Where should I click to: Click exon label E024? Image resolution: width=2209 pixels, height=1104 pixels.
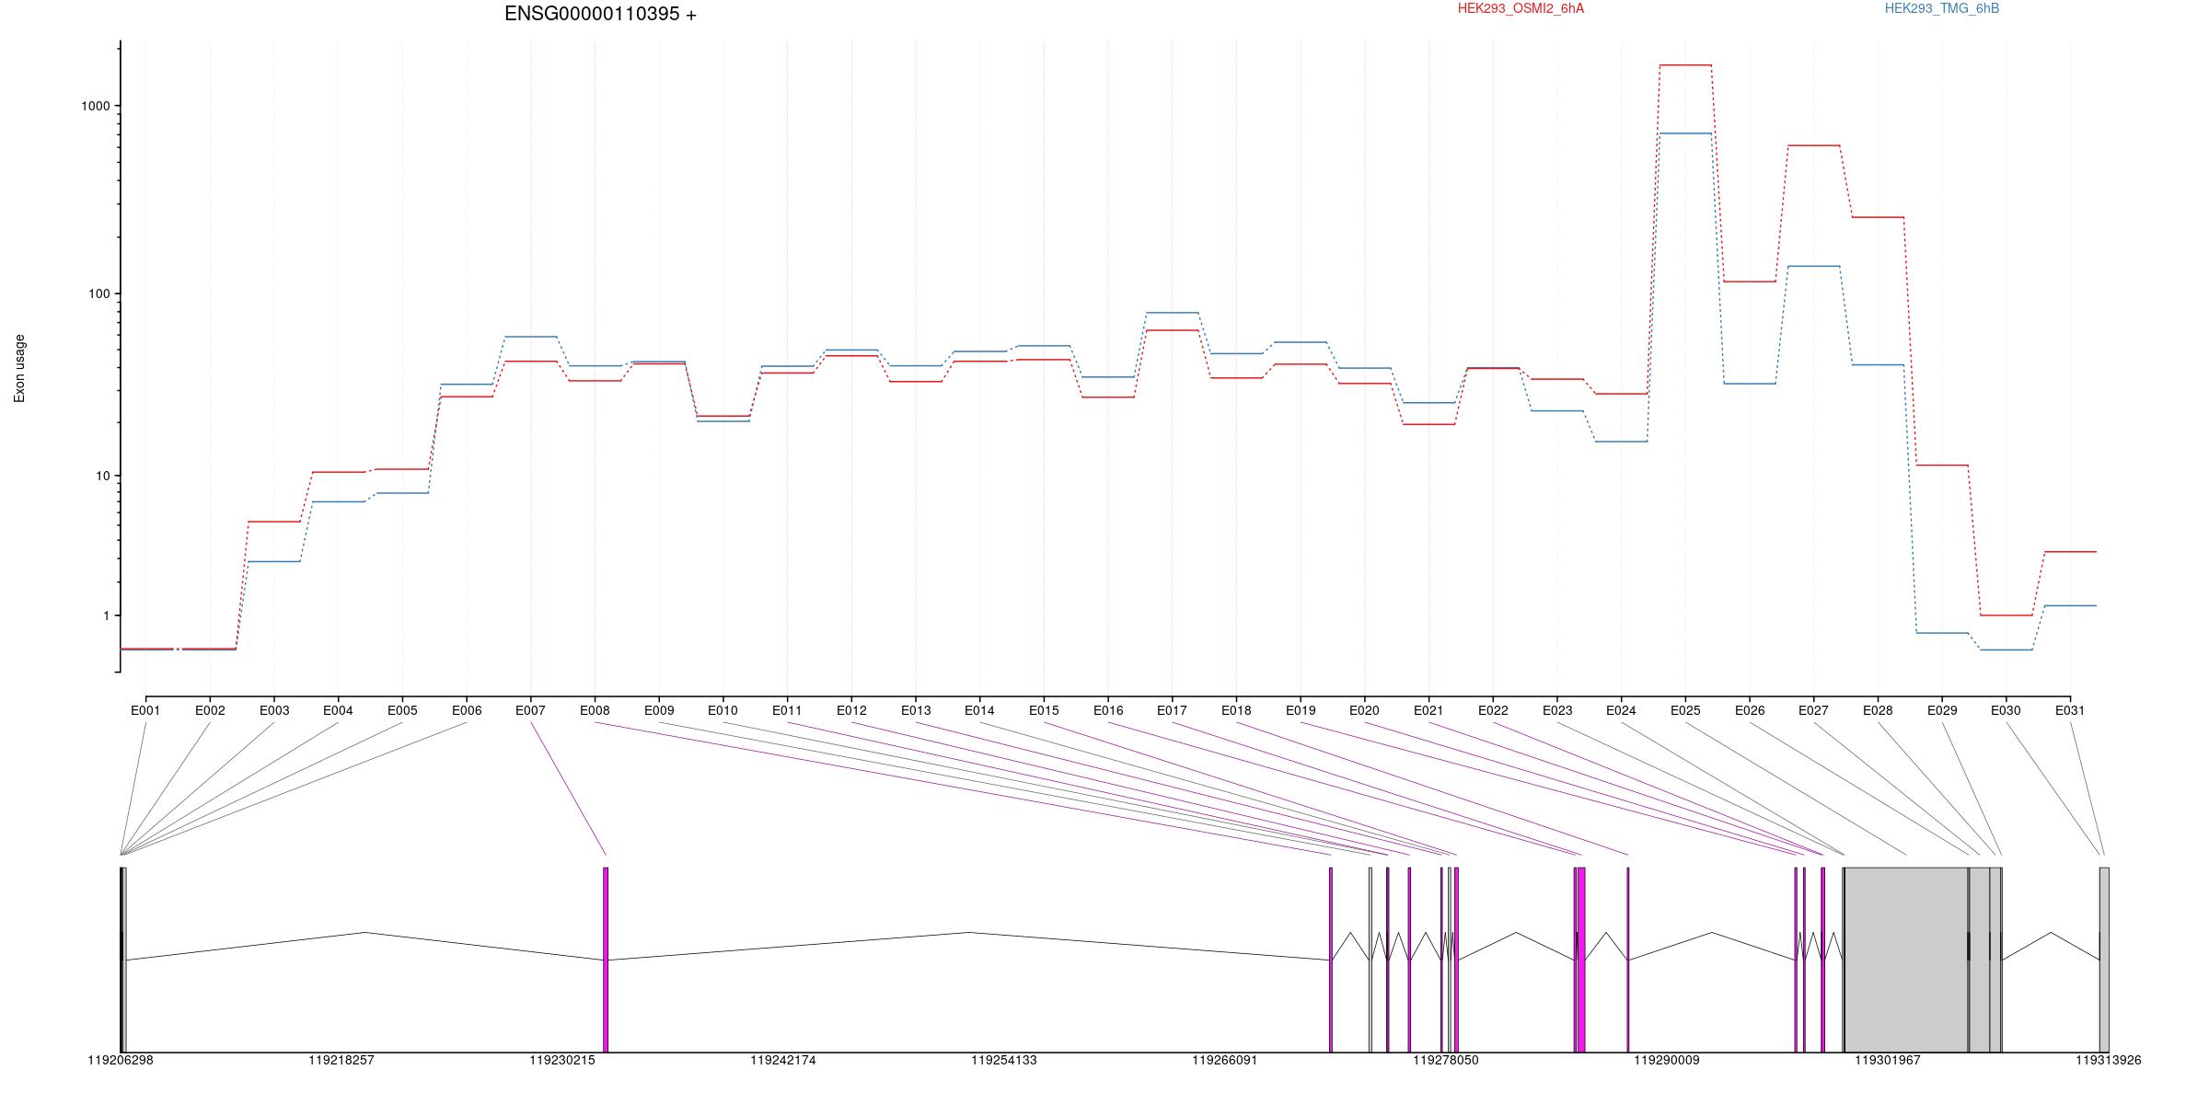(x=1621, y=710)
